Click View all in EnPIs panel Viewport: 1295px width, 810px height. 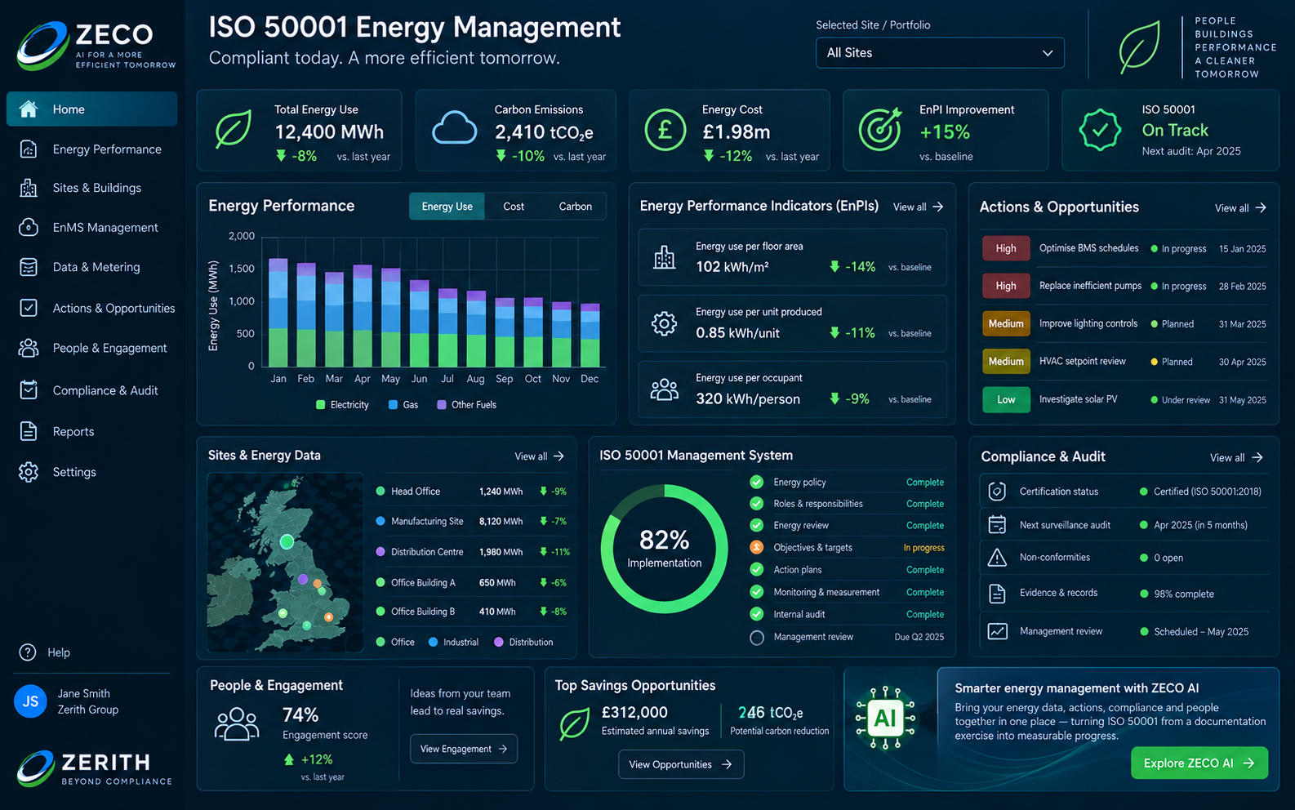pos(919,207)
